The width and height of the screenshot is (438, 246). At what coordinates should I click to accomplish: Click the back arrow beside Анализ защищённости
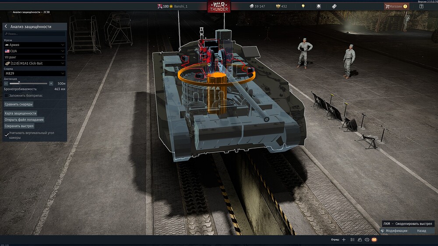tap(6, 27)
